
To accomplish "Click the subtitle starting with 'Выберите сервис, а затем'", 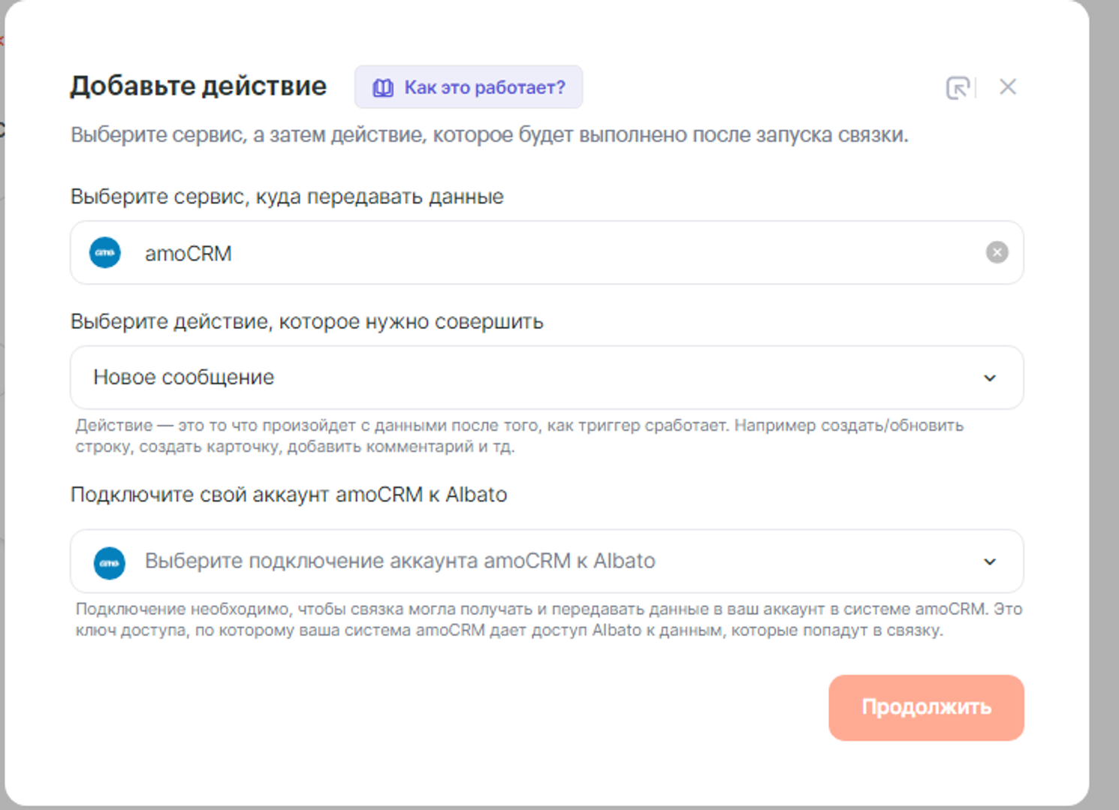I will pyautogui.click(x=489, y=135).
